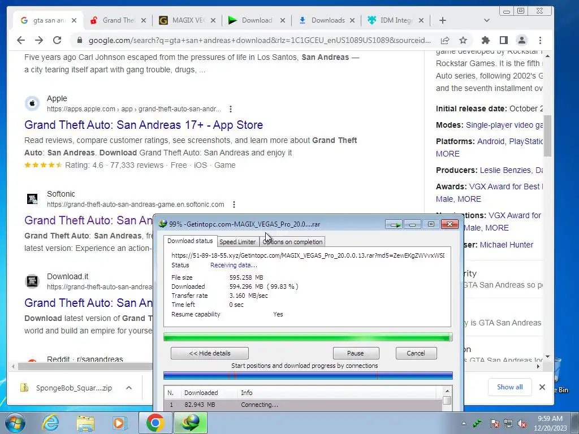
Task: Click the Internet Download Manager taskbar icon
Action: pyautogui.click(x=191, y=423)
